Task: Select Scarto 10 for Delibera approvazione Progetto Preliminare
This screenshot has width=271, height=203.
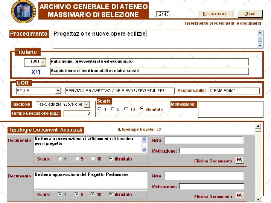Action: (x=93, y=194)
